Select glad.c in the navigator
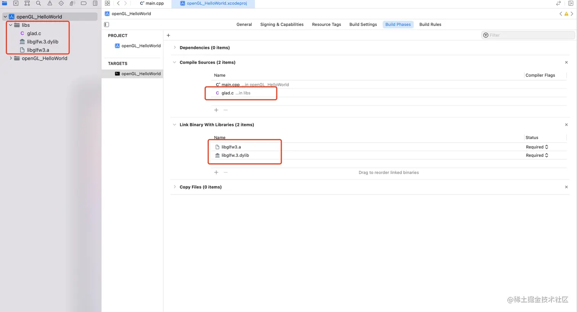This screenshot has width=577, height=312. [x=34, y=34]
